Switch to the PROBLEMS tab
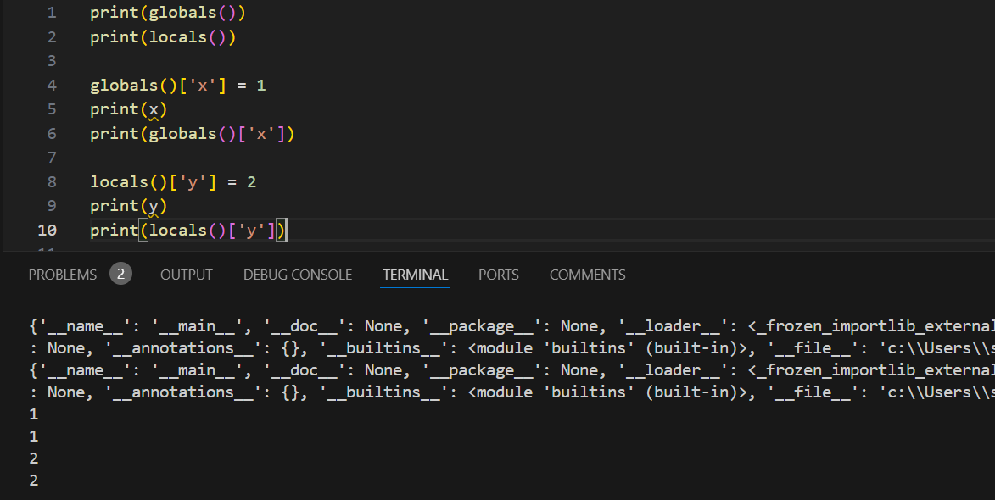The width and height of the screenshot is (995, 500). 61,274
